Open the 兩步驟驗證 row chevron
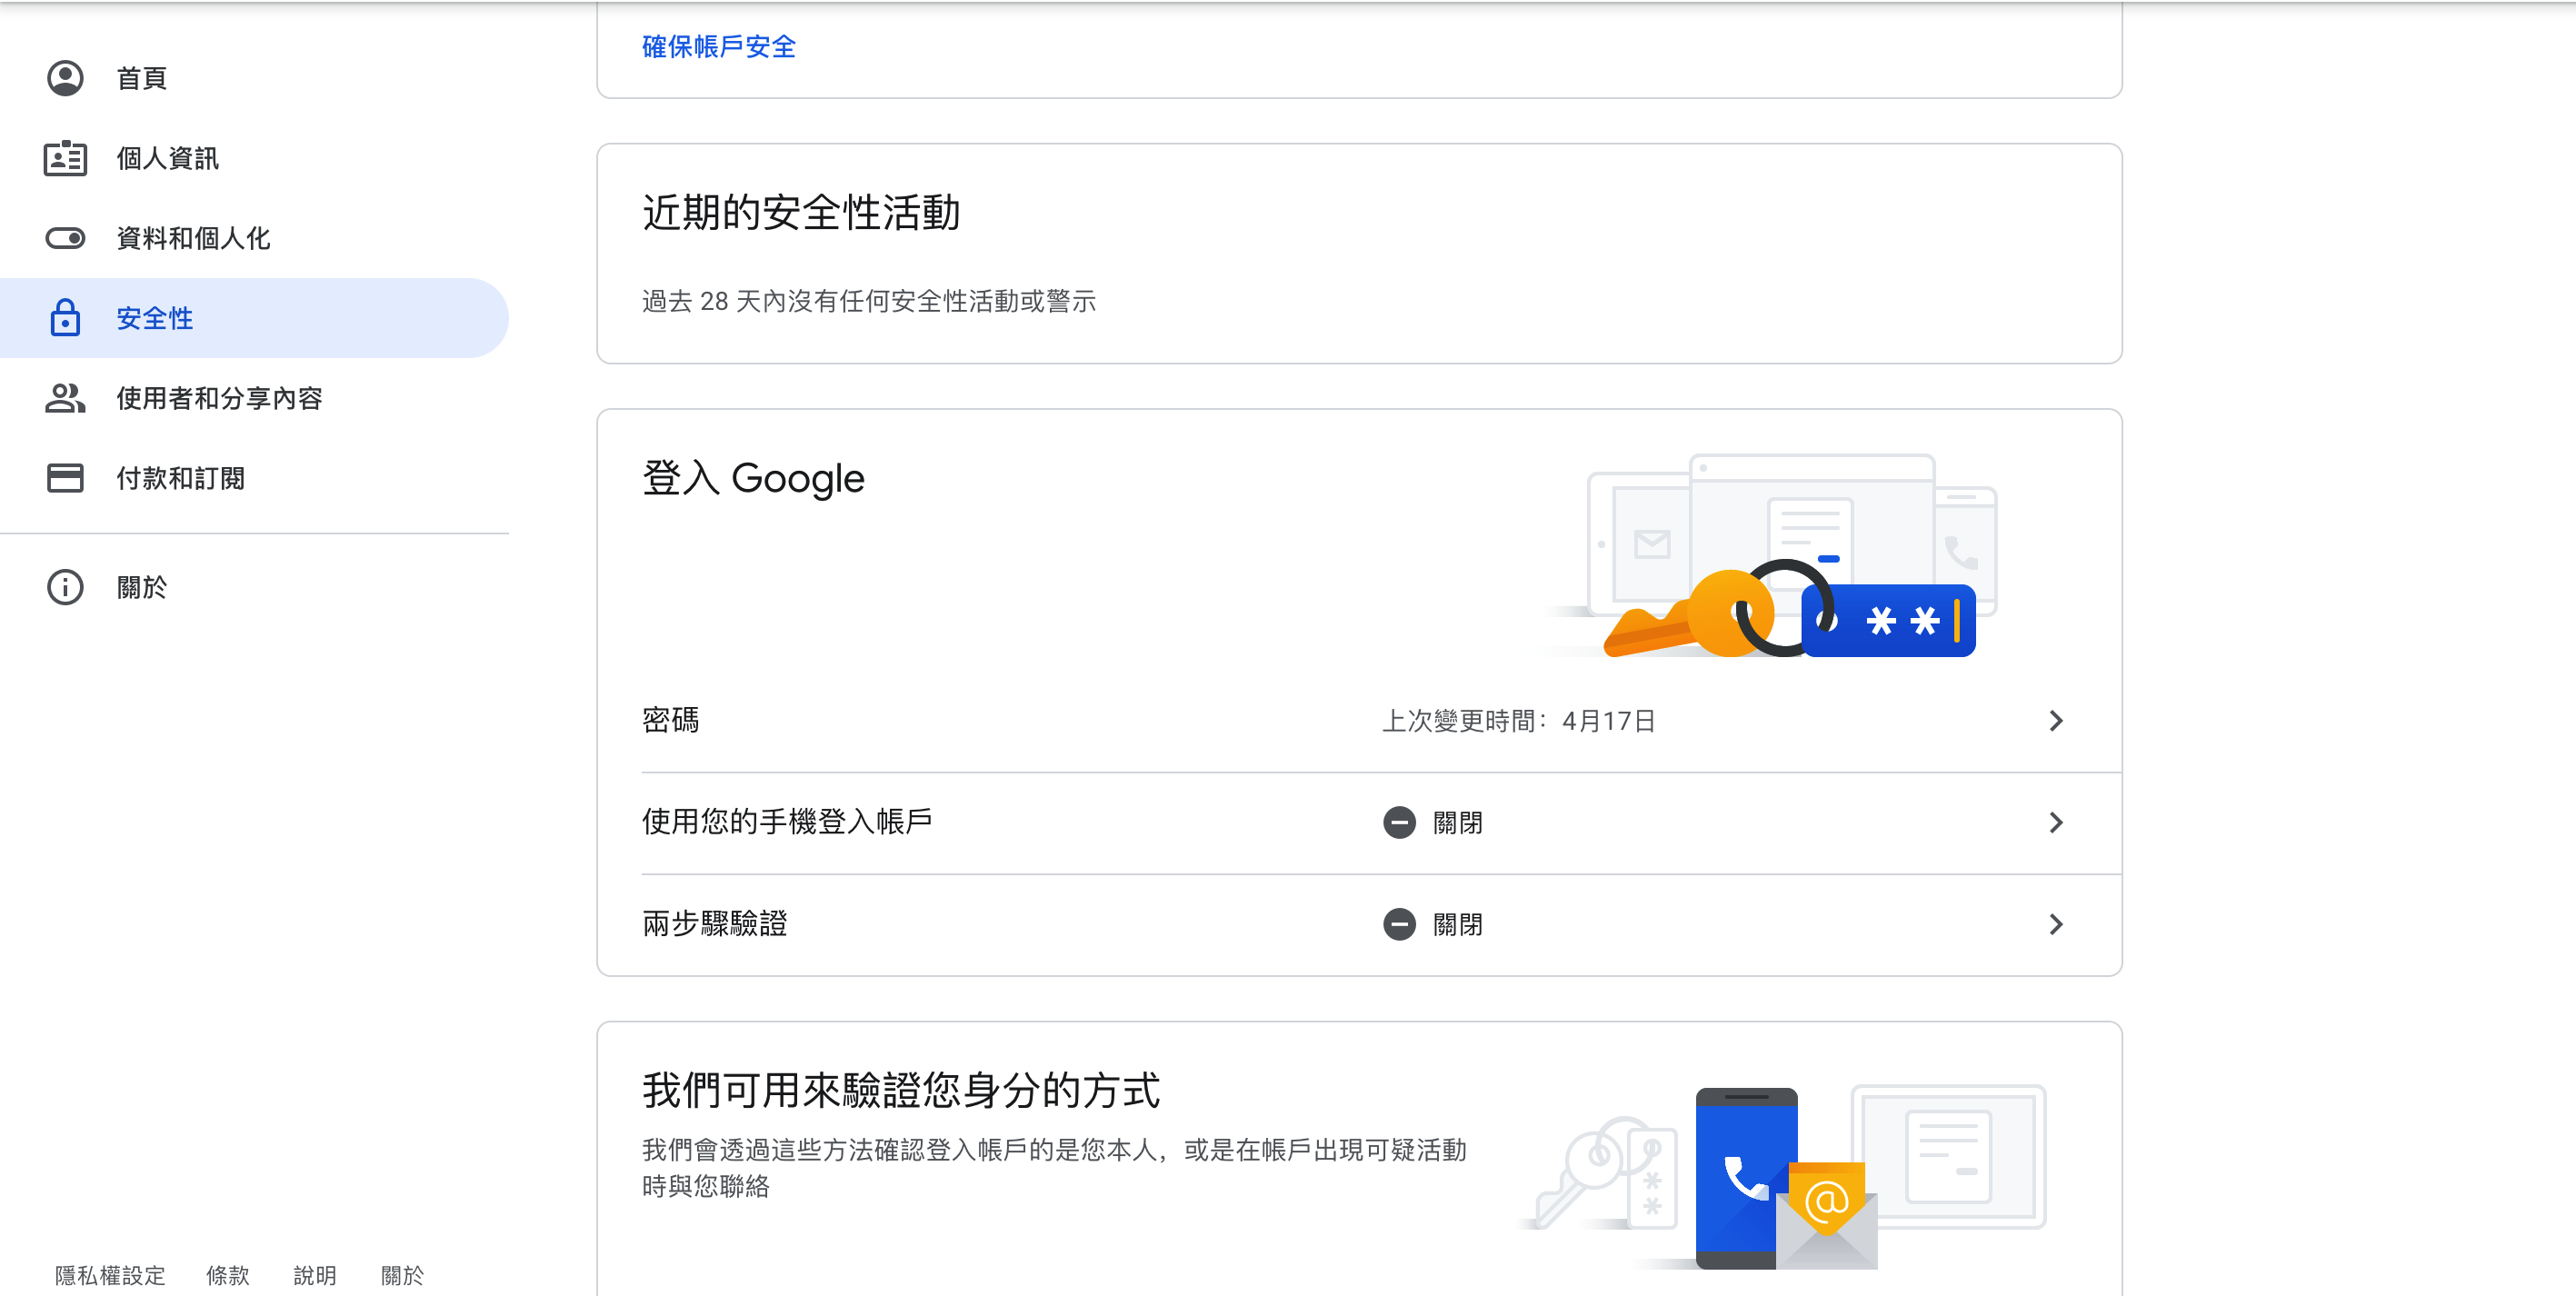The image size is (2576, 1296). (2056, 925)
